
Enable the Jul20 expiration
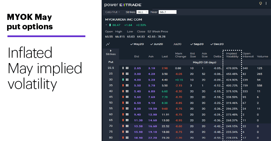coord(177,44)
